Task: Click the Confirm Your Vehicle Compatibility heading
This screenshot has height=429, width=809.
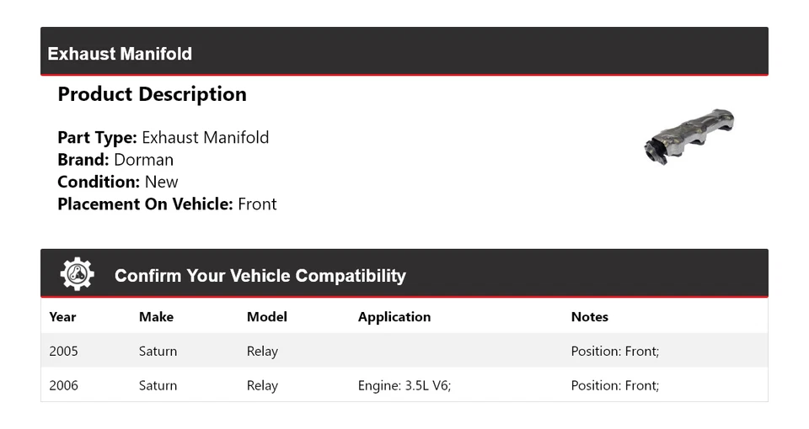Action: [x=260, y=276]
